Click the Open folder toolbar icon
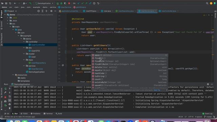217x122 pixels. (2, 3)
